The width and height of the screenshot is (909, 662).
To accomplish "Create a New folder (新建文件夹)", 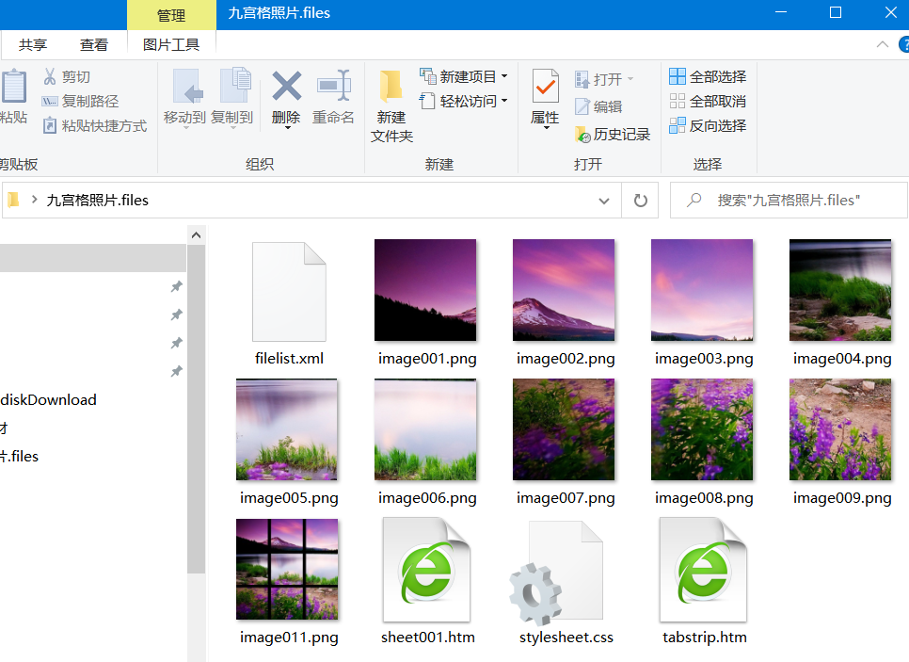I will point(391,106).
